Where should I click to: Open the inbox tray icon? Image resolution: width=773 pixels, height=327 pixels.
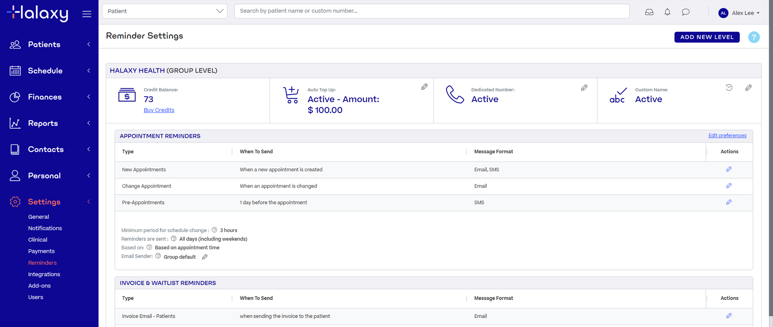point(649,12)
